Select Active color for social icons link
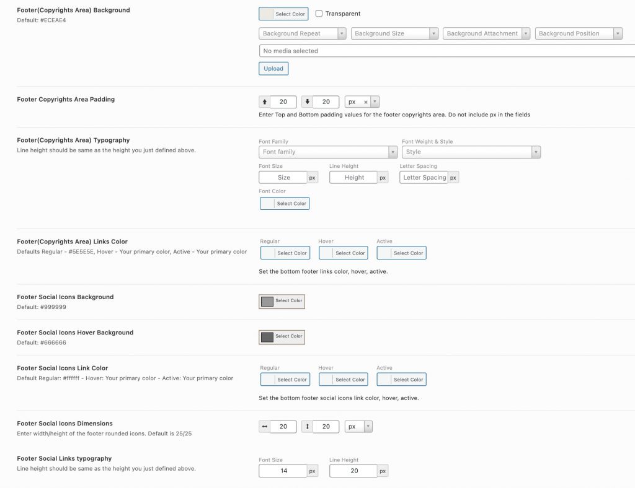Image resolution: width=635 pixels, height=488 pixels. [402, 380]
